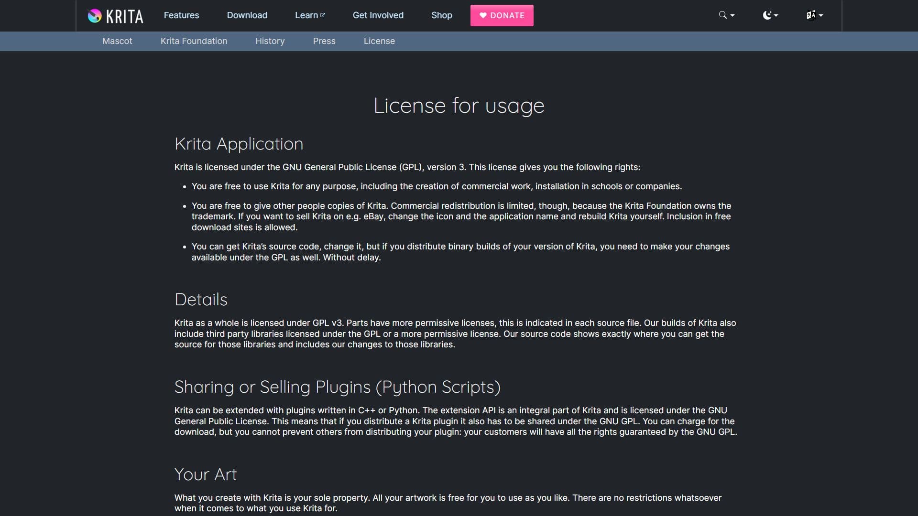Click the bullet about giving copies of Krita

pyautogui.click(x=461, y=216)
